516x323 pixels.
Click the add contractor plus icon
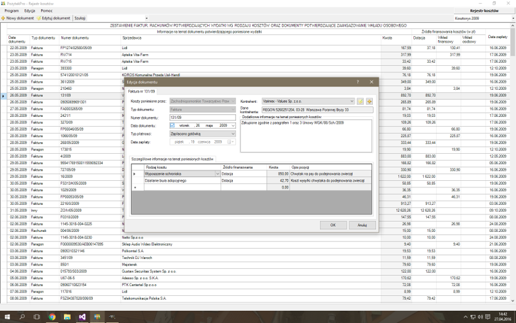370,101
